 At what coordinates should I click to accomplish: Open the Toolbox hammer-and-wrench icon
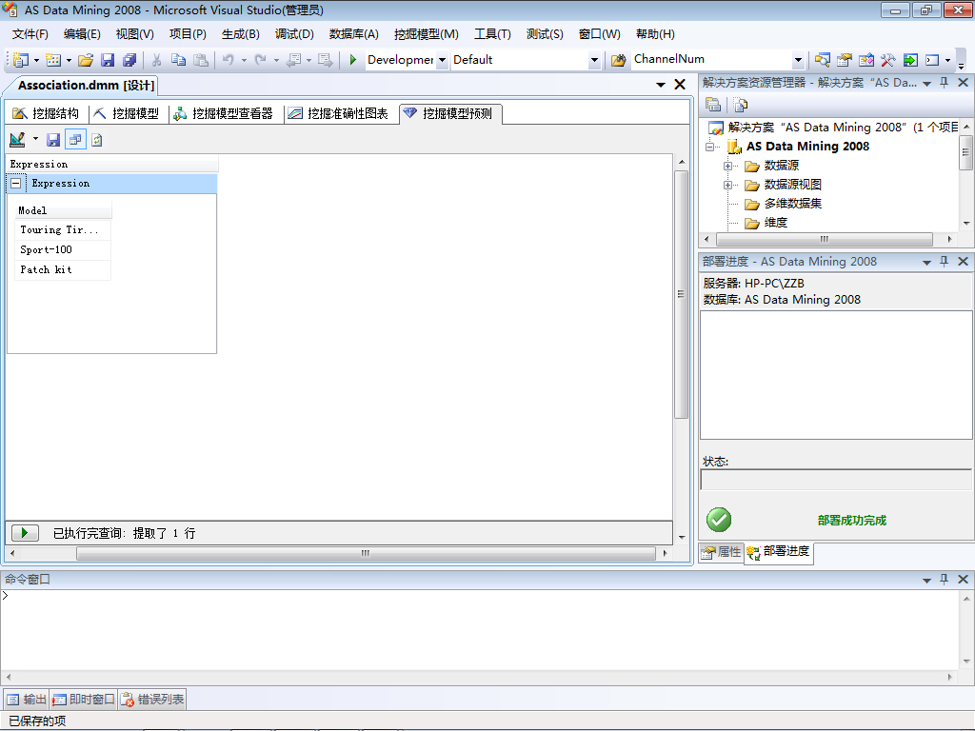tap(888, 60)
